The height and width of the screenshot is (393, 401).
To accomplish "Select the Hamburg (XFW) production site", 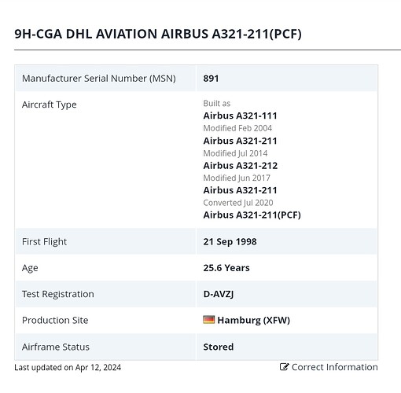I will 254,320.
